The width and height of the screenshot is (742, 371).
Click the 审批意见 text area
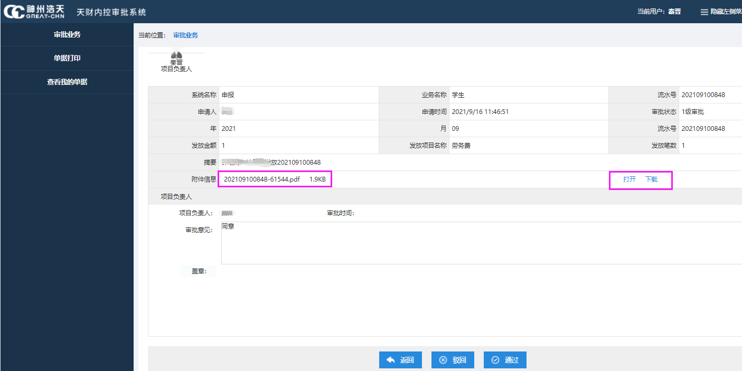pyautogui.click(x=482, y=243)
